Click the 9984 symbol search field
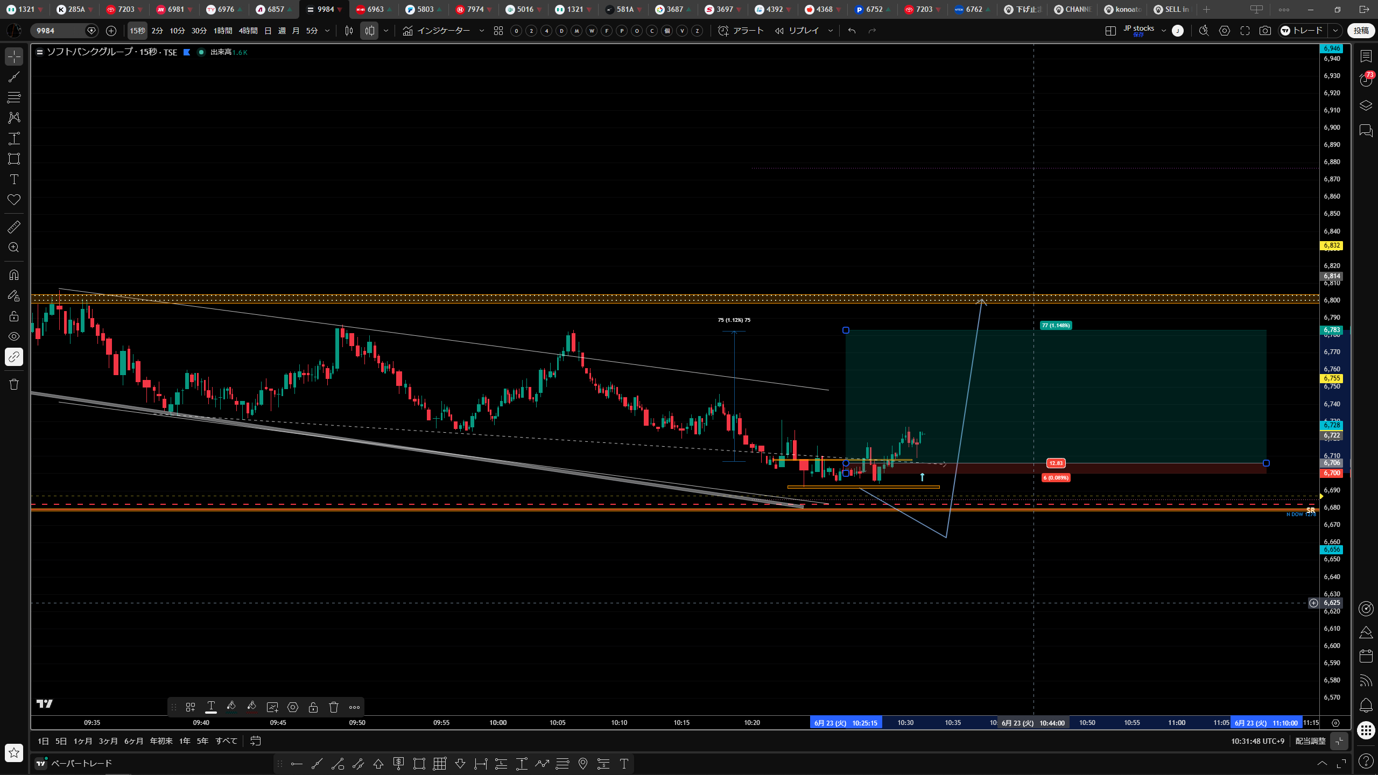The width and height of the screenshot is (1378, 775). (59, 31)
